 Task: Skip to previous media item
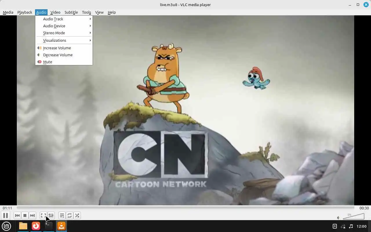click(17, 215)
